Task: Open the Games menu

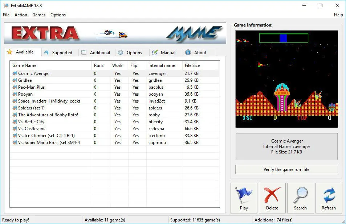Action: coord(38,15)
